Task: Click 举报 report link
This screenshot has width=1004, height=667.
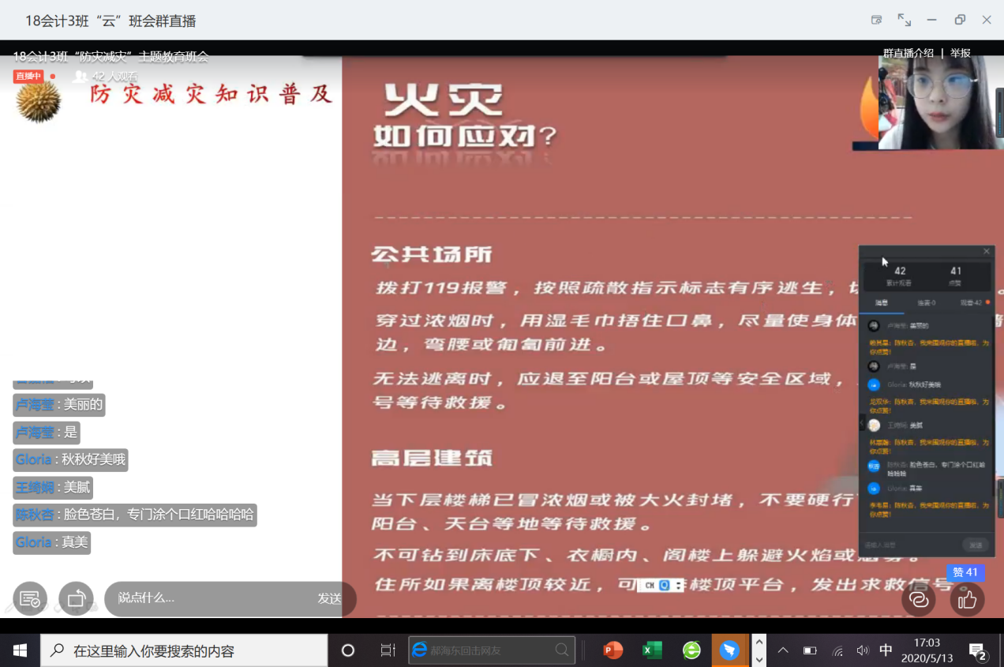Action: point(961,53)
